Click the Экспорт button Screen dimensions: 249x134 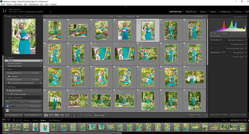pos(33,115)
